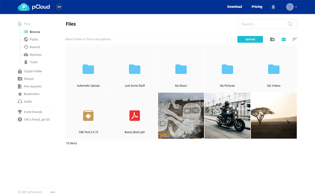The width and height of the screenshot is (315, 195).
Task: Toggle grid view for files
Action: point(283,39)
